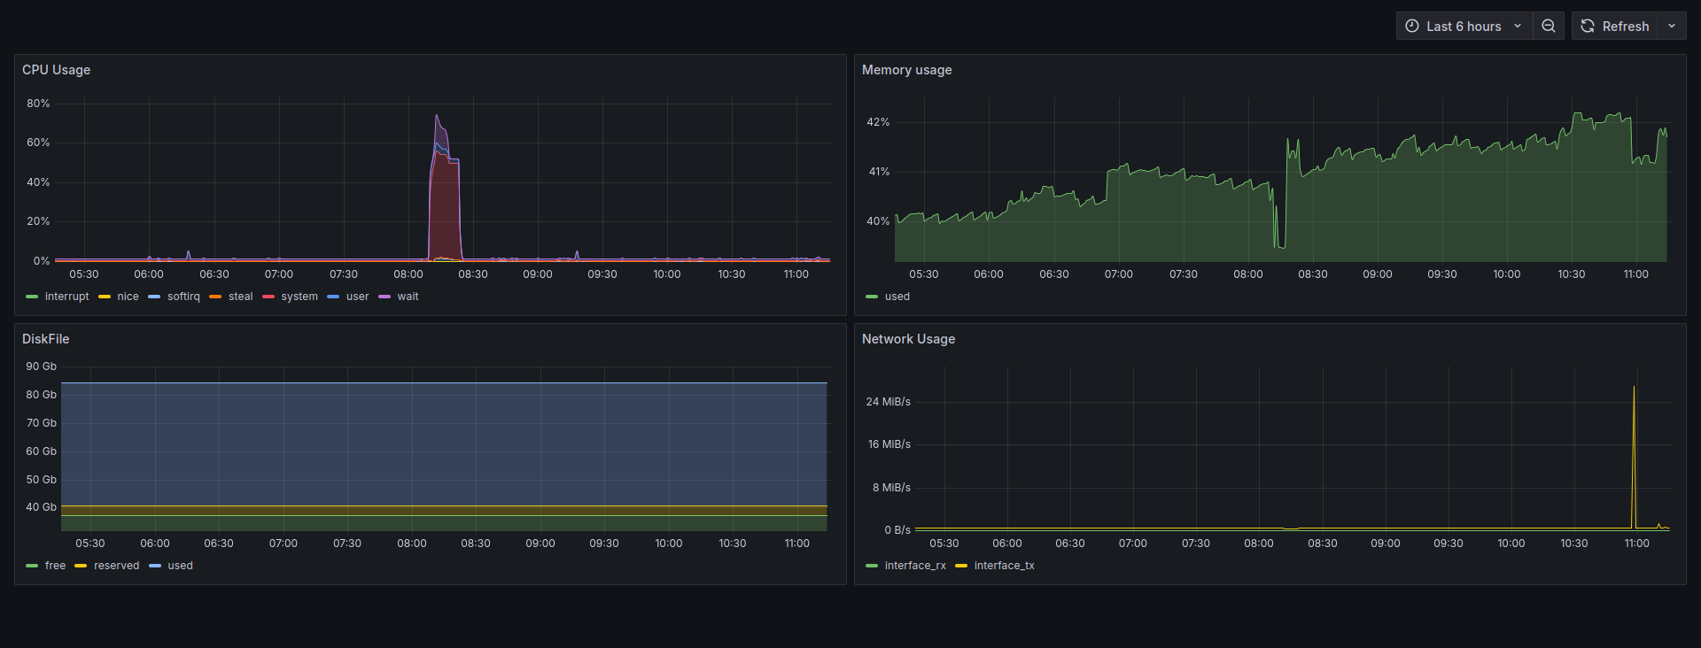The width and height of the screenshot is (1701, 648).
Task: Click the user legend color indicator
Action: (x=333, y=297)
